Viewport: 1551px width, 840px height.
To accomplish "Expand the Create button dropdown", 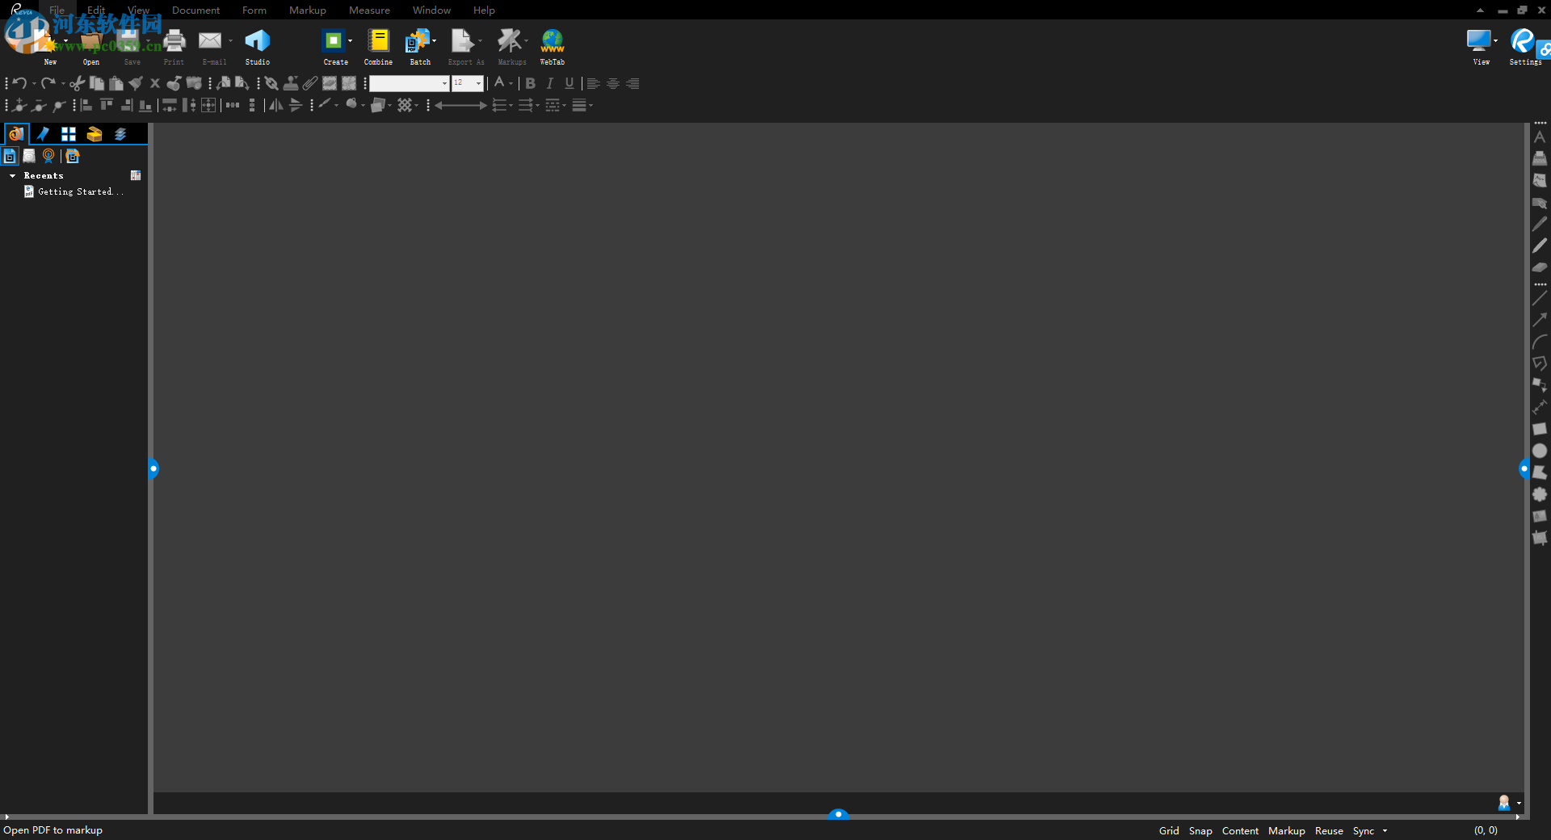I will click(349, 42).
